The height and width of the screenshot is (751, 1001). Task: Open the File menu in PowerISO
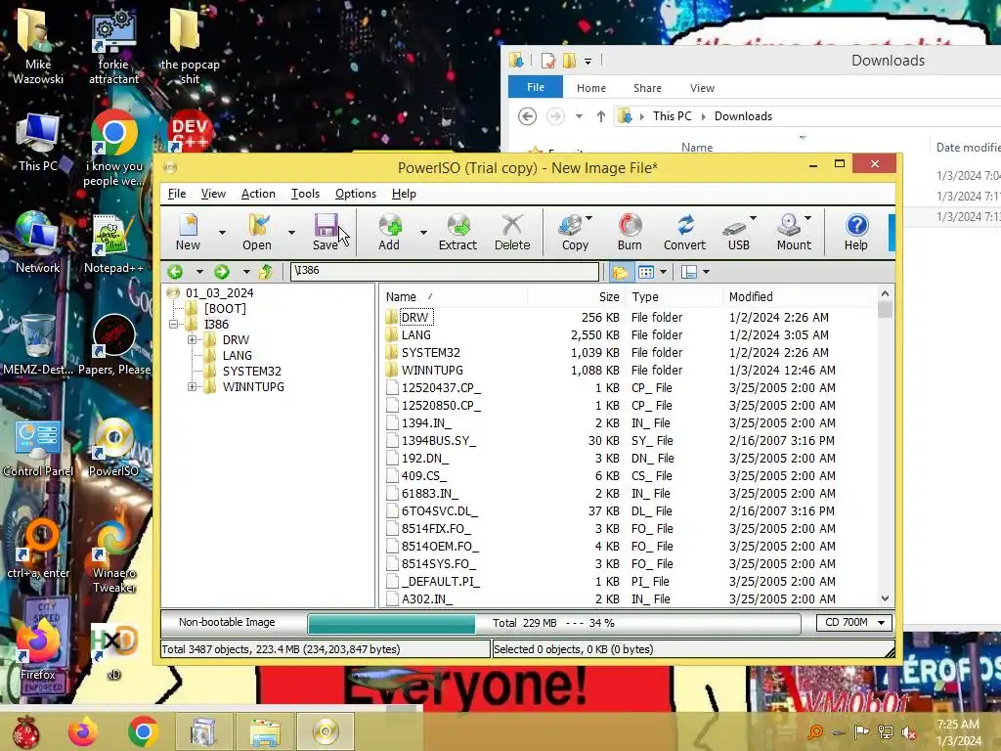click(177, 194)
